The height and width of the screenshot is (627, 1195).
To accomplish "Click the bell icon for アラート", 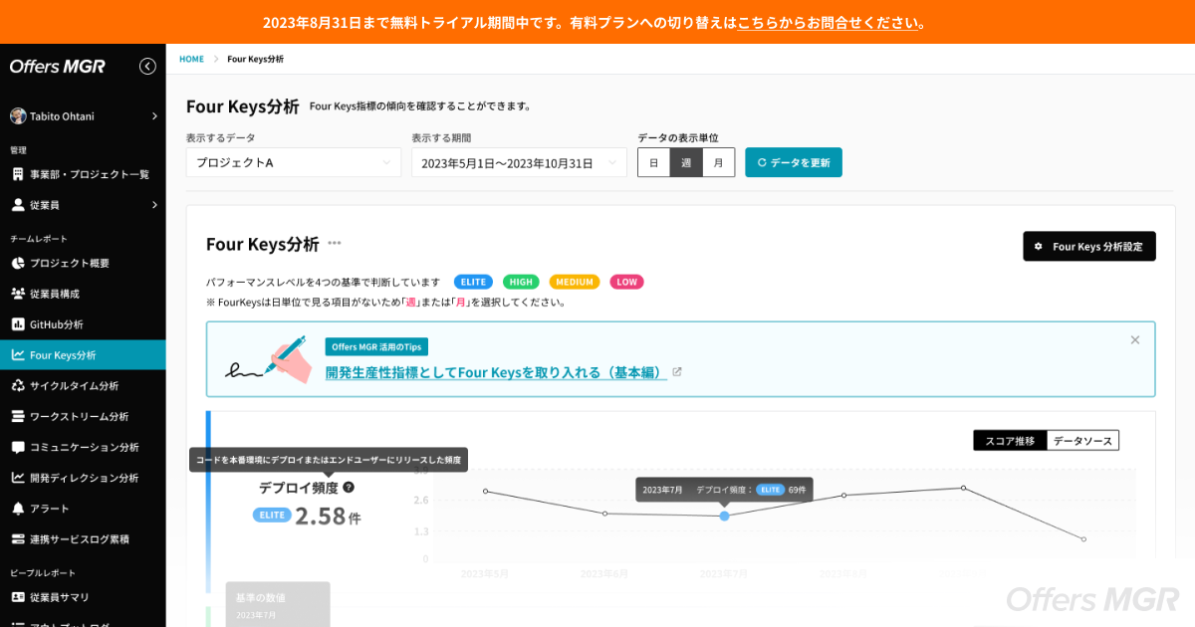I will click(18, 509).
